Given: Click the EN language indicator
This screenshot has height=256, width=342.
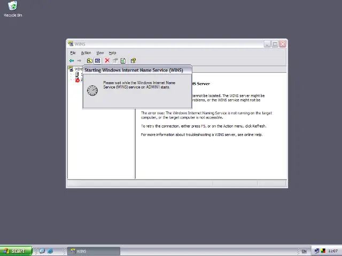Looking at the screenshot, I should click(x=304, y=251).
